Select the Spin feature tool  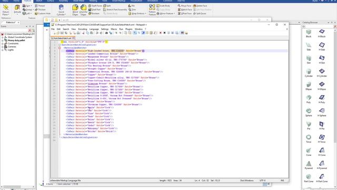(27, 6)
